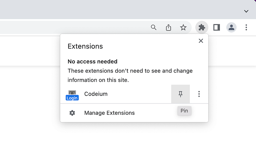
Task: Click the "No access needed" heading
Action: 92,61
